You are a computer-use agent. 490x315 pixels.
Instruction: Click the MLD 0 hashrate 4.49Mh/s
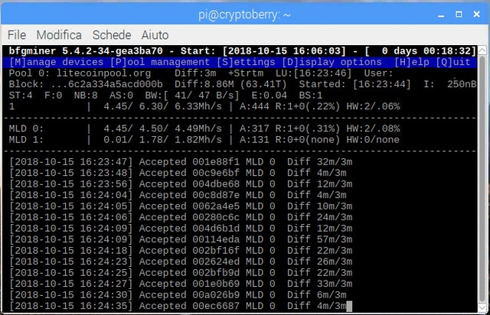point(198,128)
